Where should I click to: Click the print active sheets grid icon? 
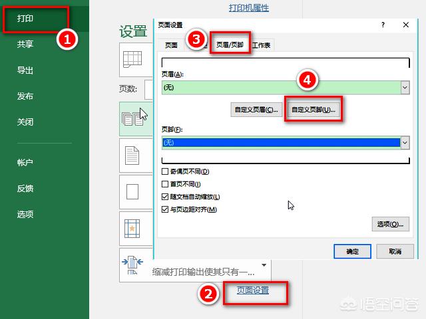tap(132, 59)
